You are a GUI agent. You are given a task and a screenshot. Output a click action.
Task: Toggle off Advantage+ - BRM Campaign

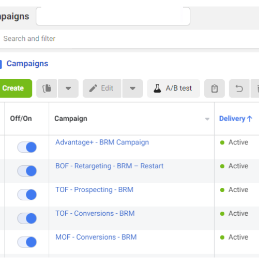point(27,147)
